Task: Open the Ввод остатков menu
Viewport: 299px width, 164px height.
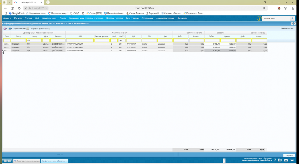Action: click(x=132, y=18)
